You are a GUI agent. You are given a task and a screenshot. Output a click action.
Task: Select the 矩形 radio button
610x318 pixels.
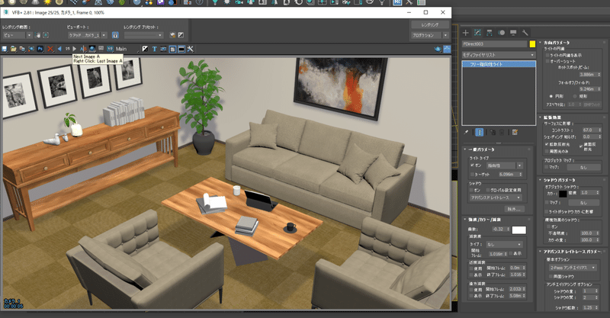tap(575, 96)
